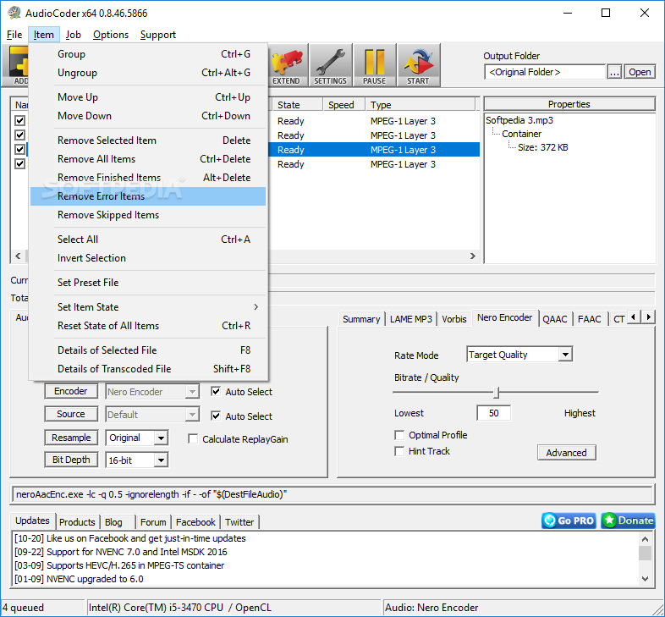Viewport: 665px width, 617px height.
Task: Click the Go PRO badge
Action: (569, 521)
